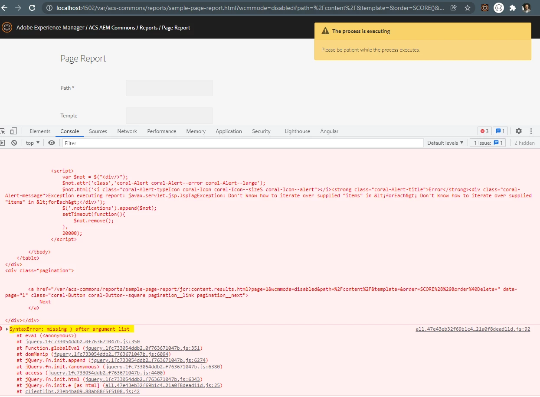Click the 'The process is executing' notification title
Image resolution: width=540 pixels, height=397 pixels.
[361, 31]
